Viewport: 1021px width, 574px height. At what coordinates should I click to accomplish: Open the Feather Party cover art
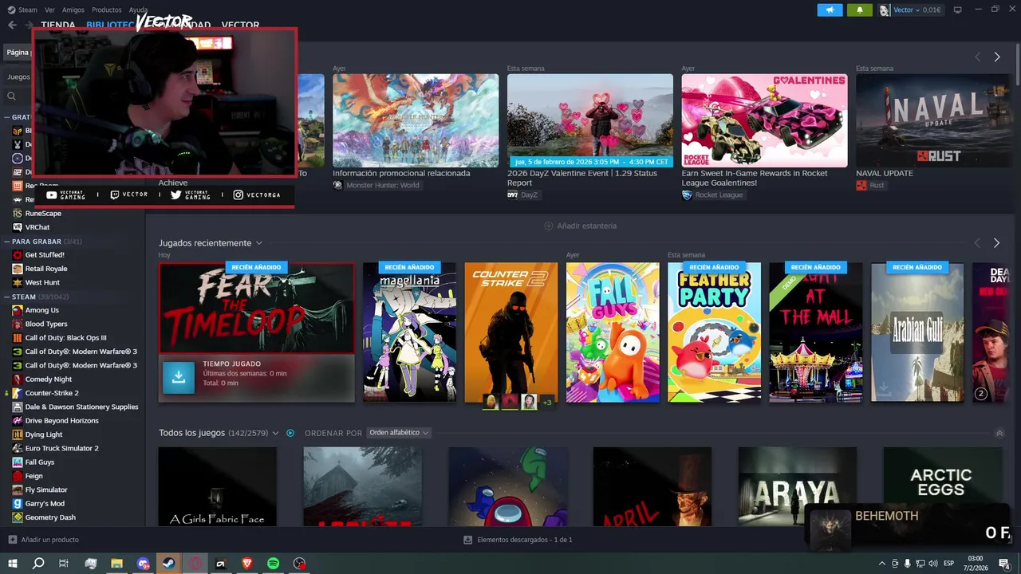714,332
